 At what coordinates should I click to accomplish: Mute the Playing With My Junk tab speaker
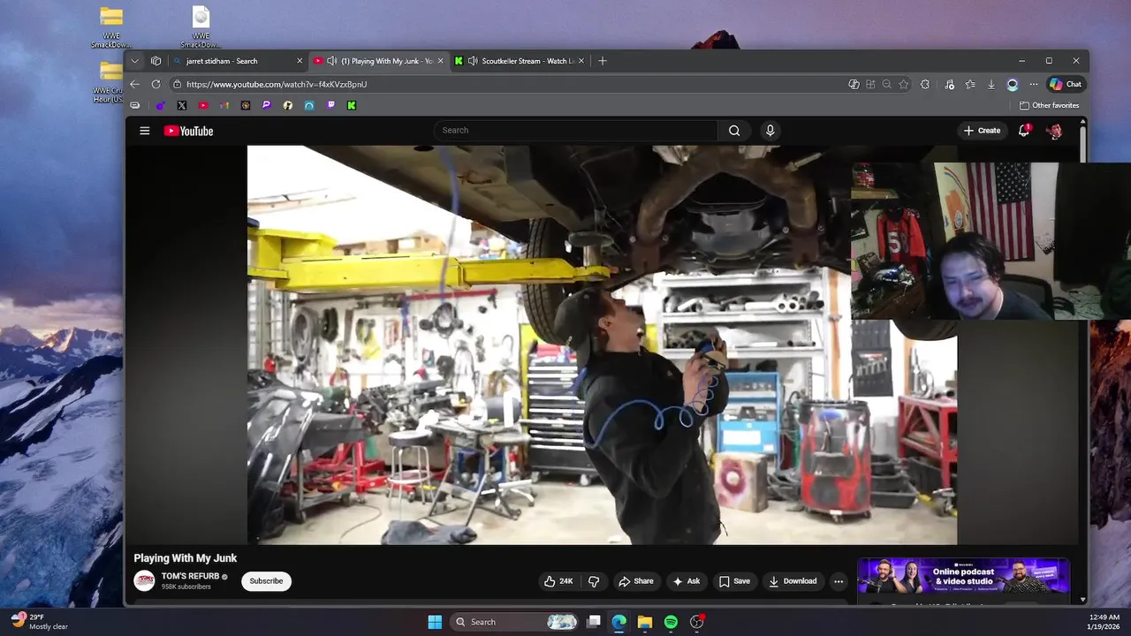pos(331,61)
